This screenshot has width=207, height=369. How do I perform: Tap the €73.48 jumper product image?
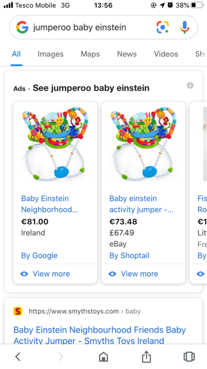click(x=143, y=144)
